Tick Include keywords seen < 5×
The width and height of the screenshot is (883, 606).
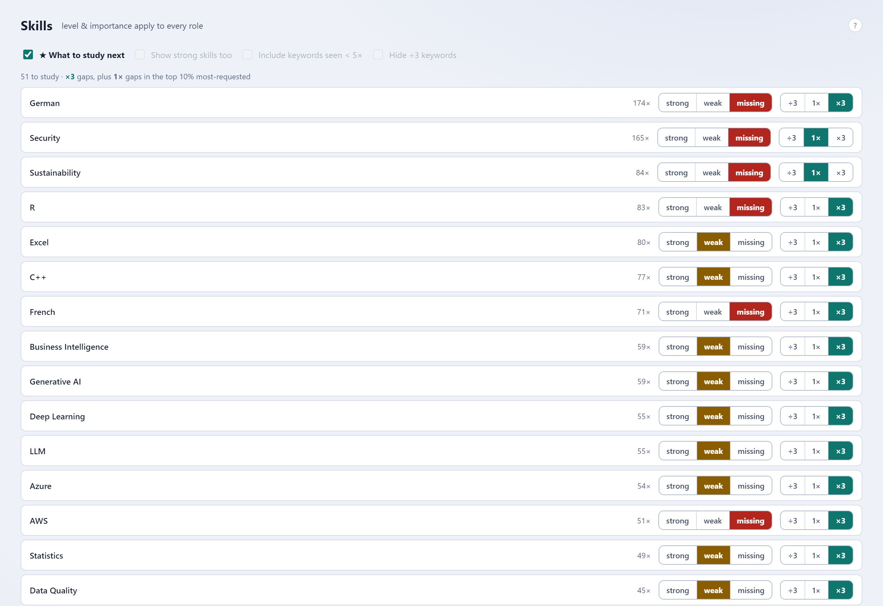[248, 55]
